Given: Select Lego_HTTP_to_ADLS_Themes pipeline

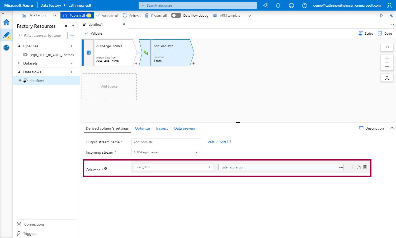Looking at the screenshot, I should [x=51, y=55].
